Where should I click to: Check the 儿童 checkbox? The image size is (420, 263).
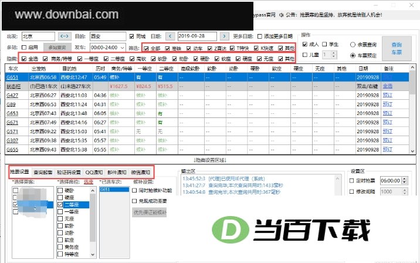click(304, 55)
